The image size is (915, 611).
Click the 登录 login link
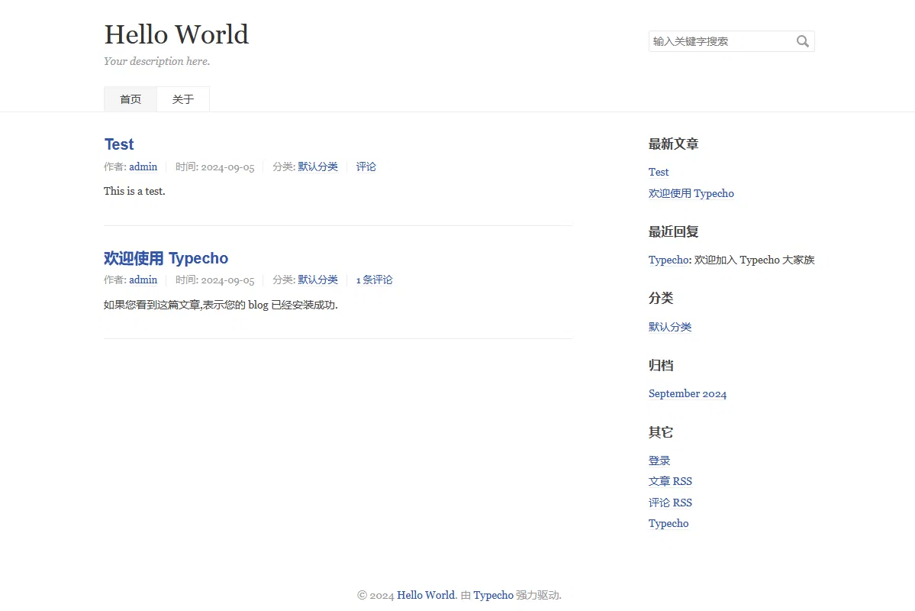pos(659,461)
